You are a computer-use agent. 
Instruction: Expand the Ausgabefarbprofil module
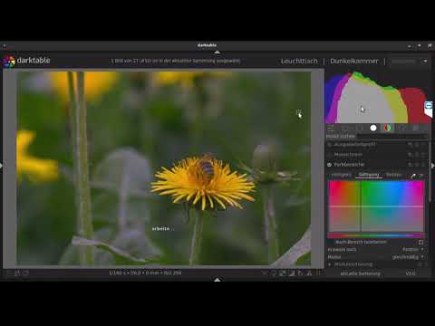point(354,145)
